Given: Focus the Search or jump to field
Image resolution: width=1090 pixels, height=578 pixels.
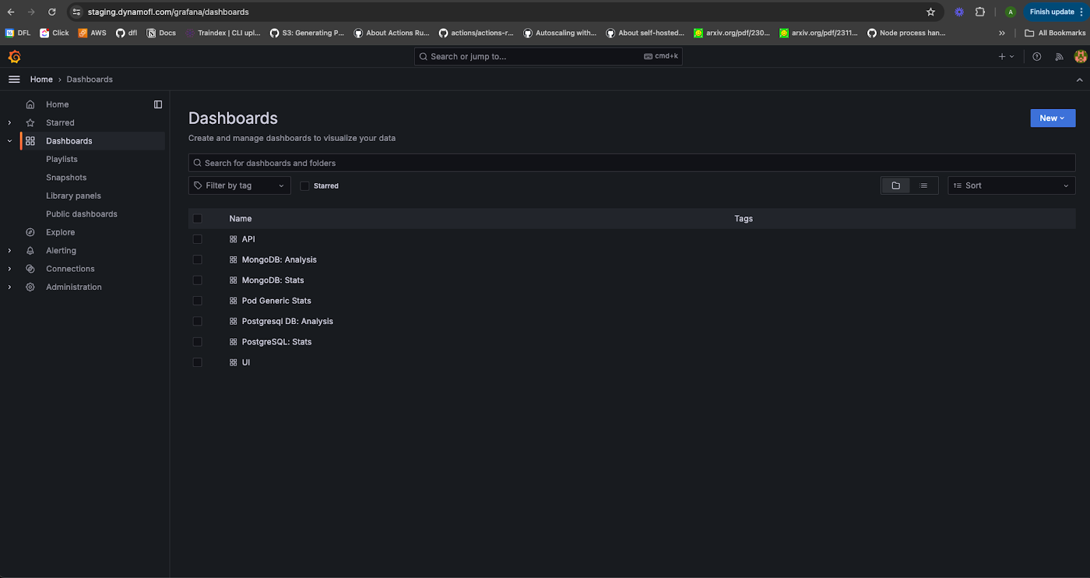Looking at the screenshot, I should pyautogui.click(x=548, y=57).
